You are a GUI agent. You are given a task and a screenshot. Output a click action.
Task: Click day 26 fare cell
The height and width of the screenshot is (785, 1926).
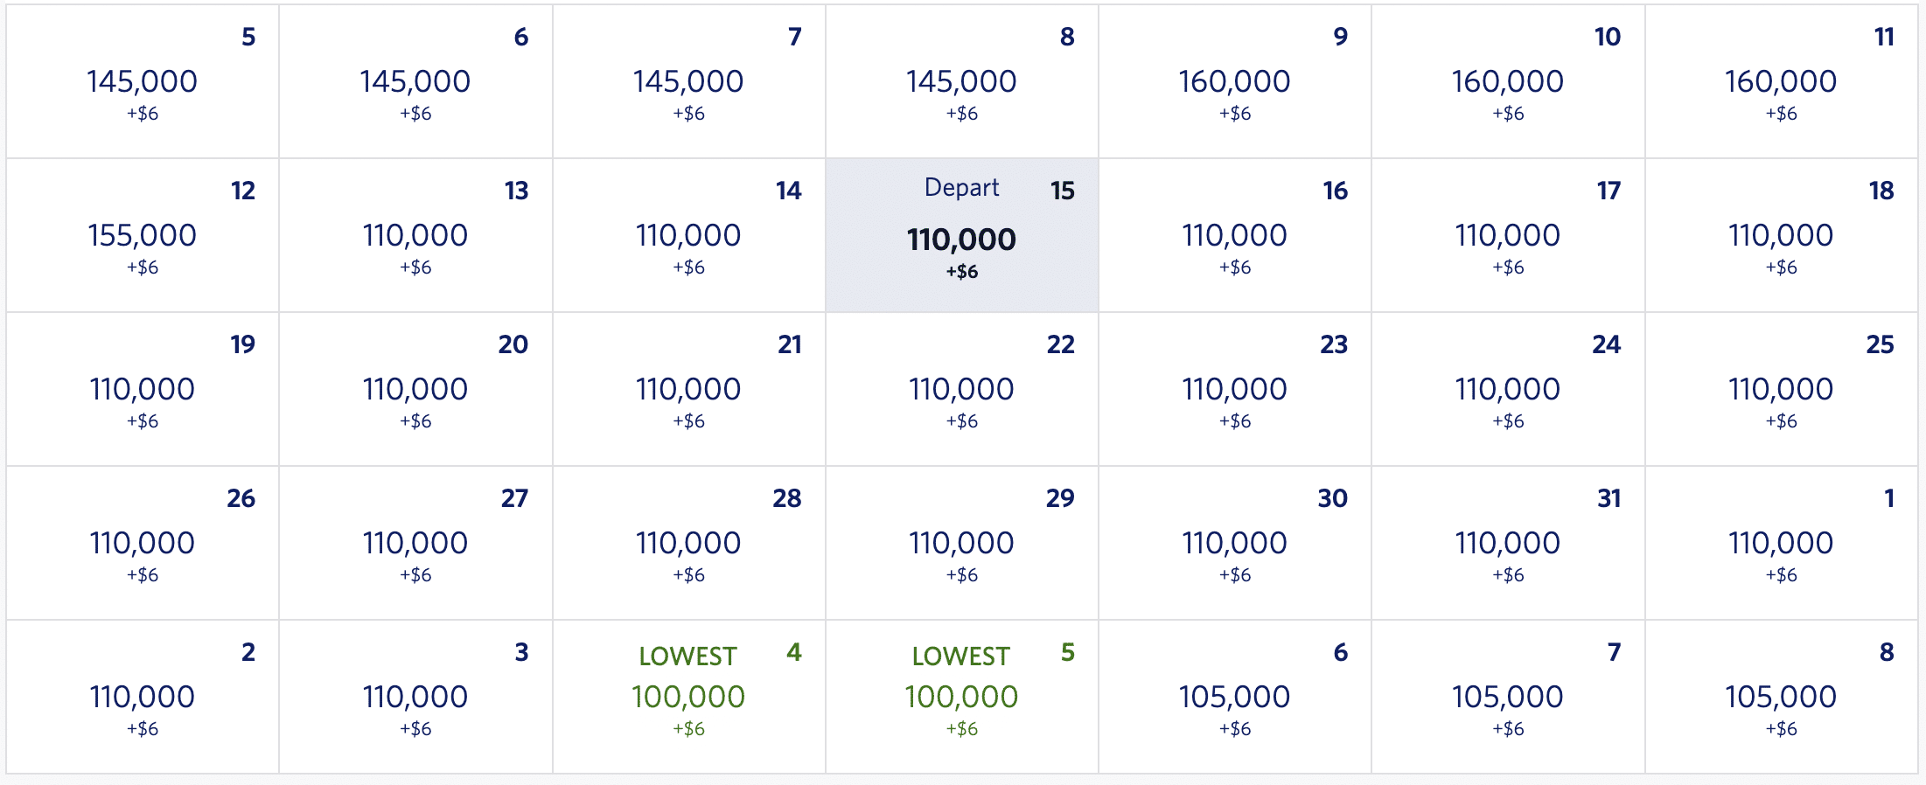coord(143,544)
